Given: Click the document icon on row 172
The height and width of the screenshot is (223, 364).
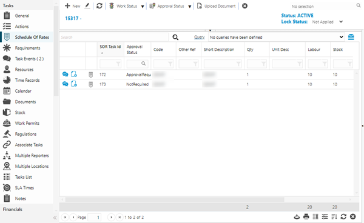Looking at the screenshot, I should click(x=74, y=74).
